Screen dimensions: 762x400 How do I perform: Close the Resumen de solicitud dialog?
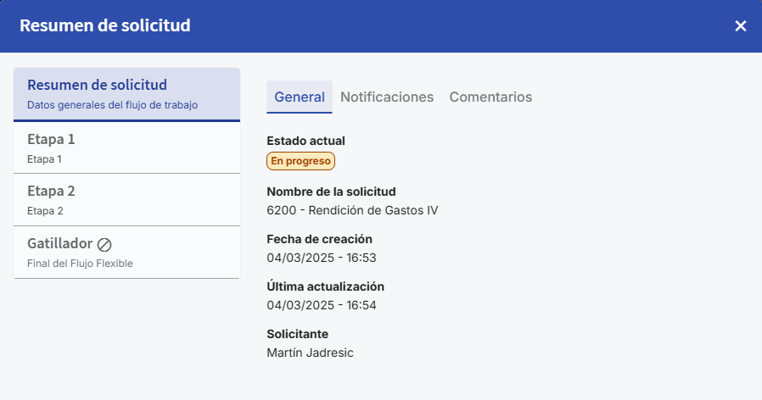coord(741,26)
